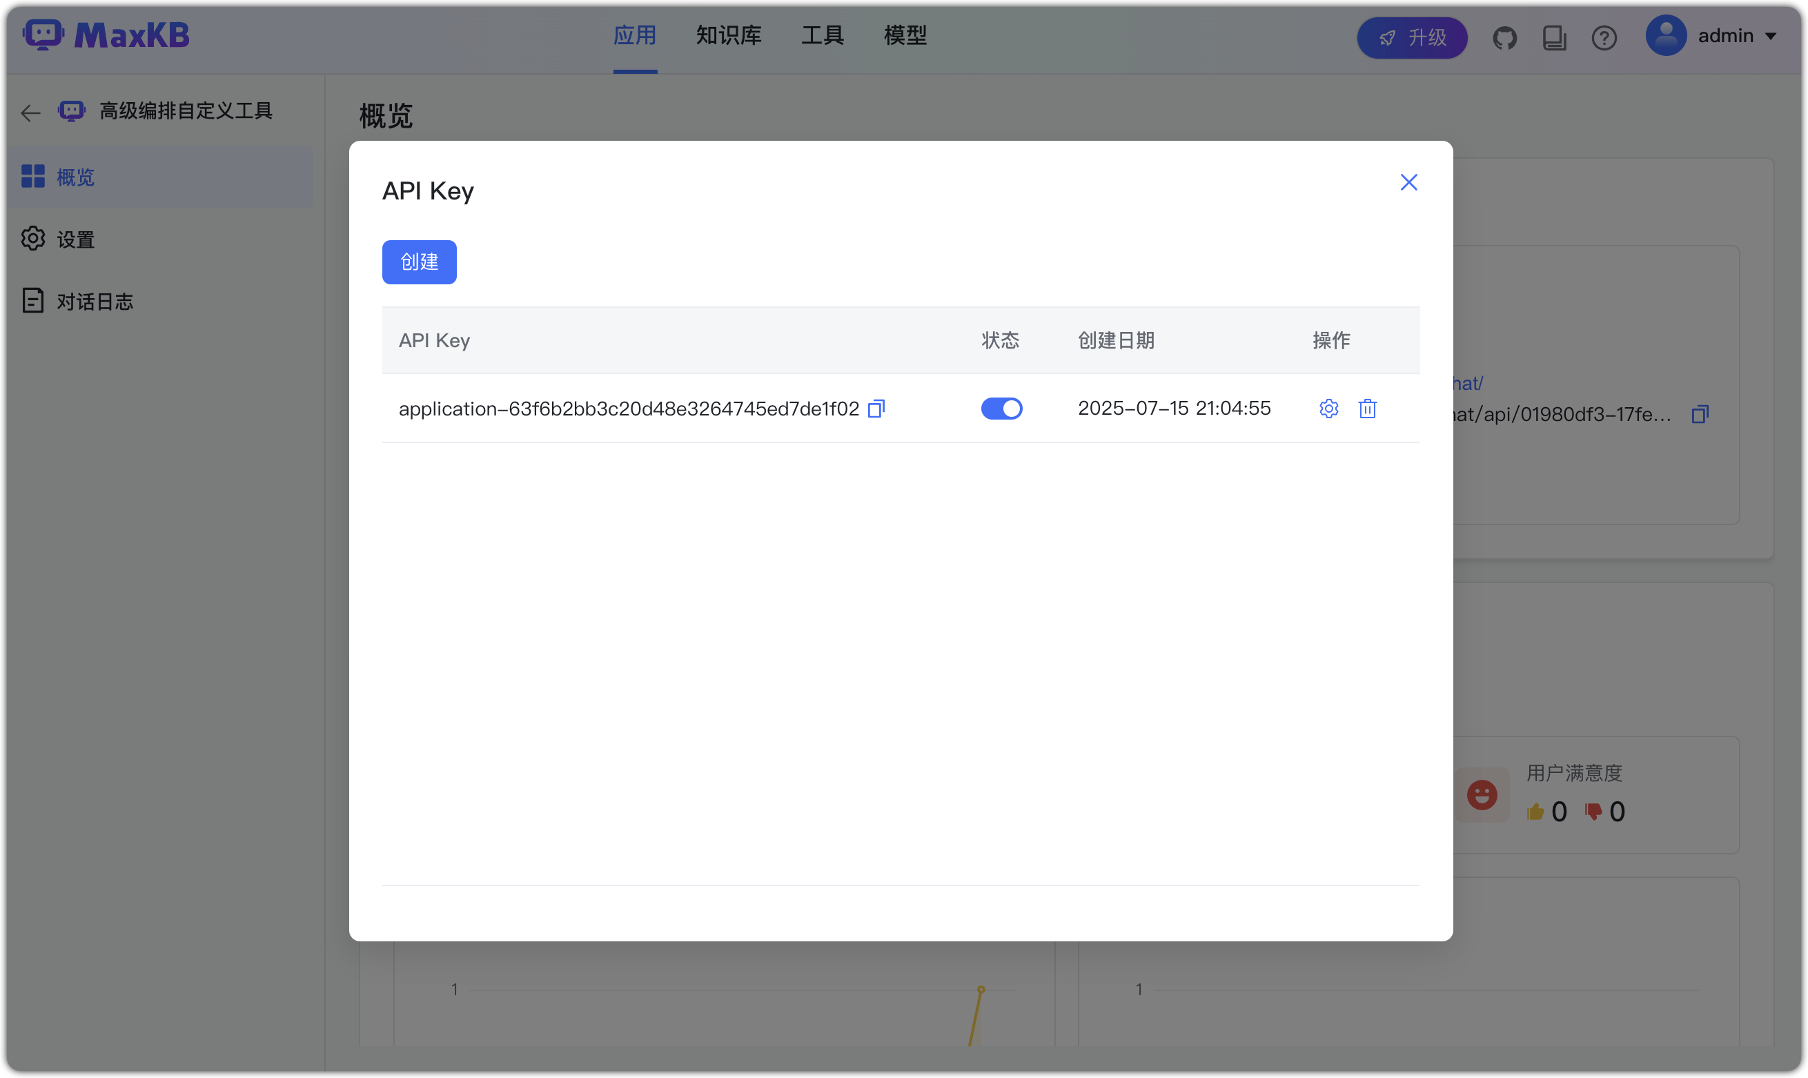This screenshot has height=1078, width=1808.
Task: Click the thumbs-down icon in 用户满意度
Action: [x=1592, y=812]
